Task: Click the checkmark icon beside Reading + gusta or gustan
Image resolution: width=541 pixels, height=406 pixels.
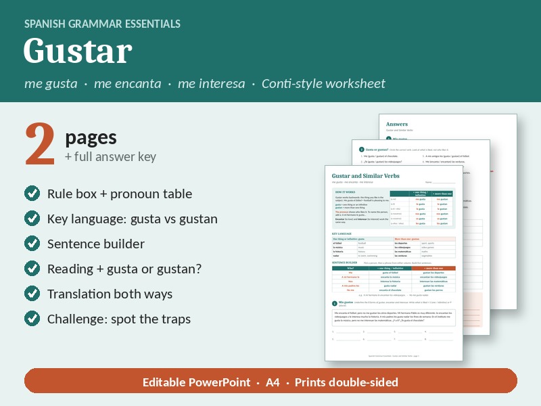Action: pyautogui.click(x=32, y=269)
